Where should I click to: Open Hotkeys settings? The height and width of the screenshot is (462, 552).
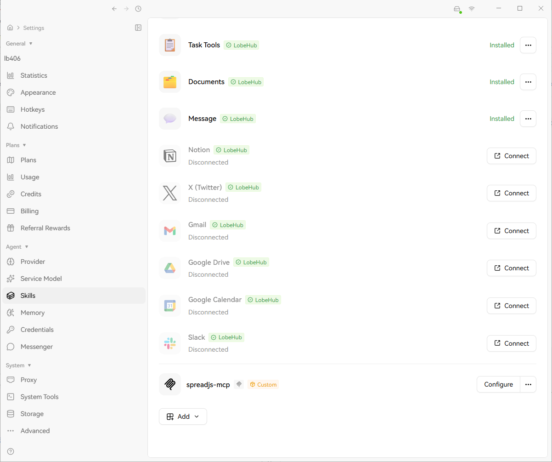[x=73, y=109]
